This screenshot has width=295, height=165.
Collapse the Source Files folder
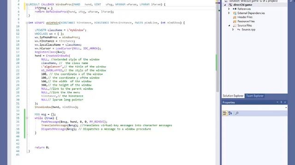tap(229, 26)
